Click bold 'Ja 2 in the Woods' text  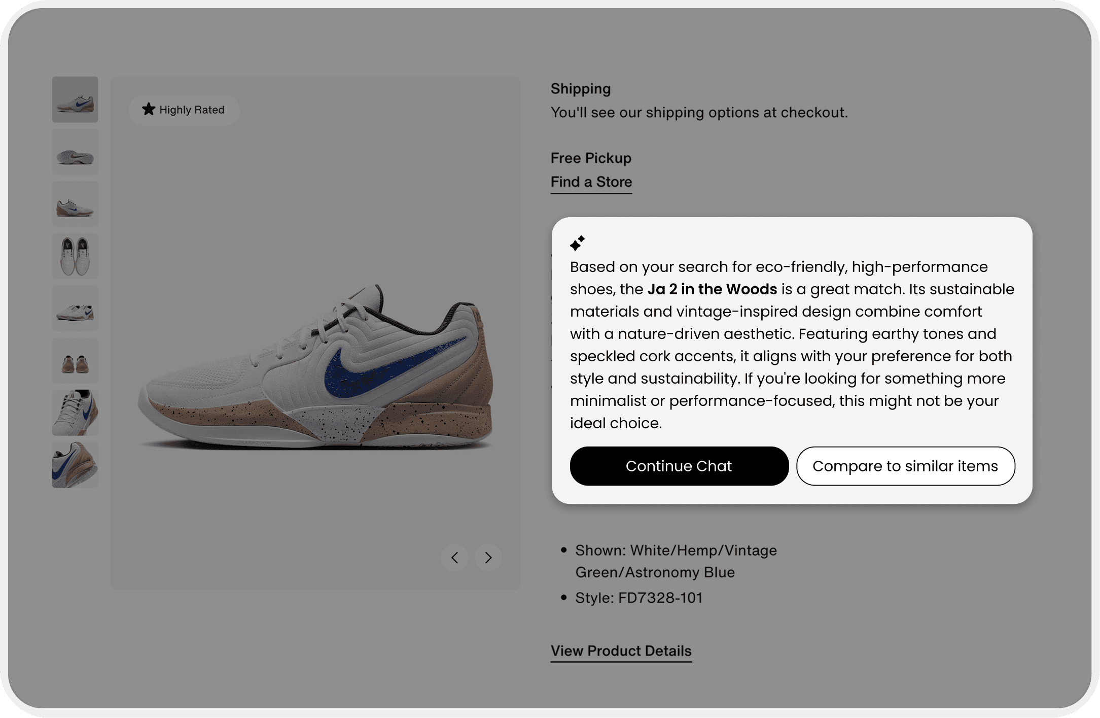712,289
